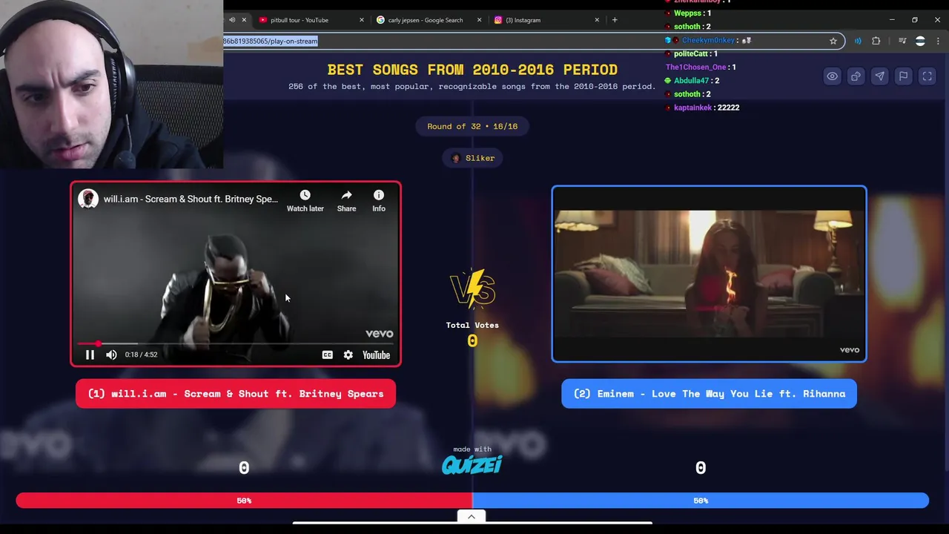The width and height of the screenshot is (949, 534).
Task: Expand the bottom panel chevron
Action: click(x=472, y=517)
